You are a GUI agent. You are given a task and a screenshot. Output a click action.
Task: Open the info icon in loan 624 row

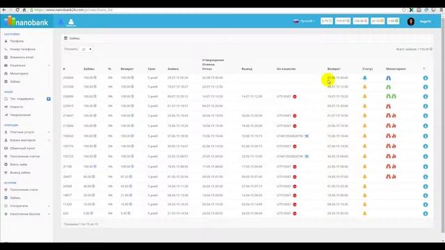click(x=426, y=214)
